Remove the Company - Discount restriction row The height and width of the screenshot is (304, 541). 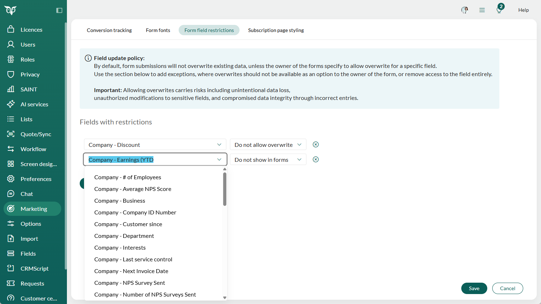tap(316, 144)
